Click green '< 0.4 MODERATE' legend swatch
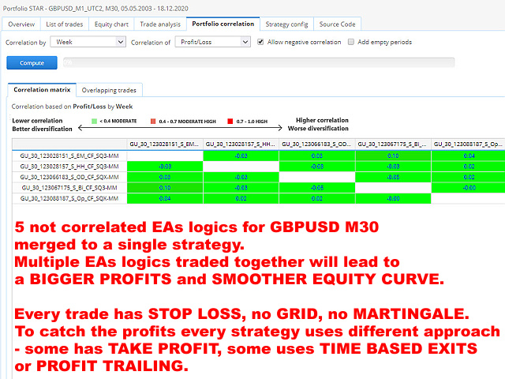The height and width of the screenshot is (379, 505). (x=95, y=121)
